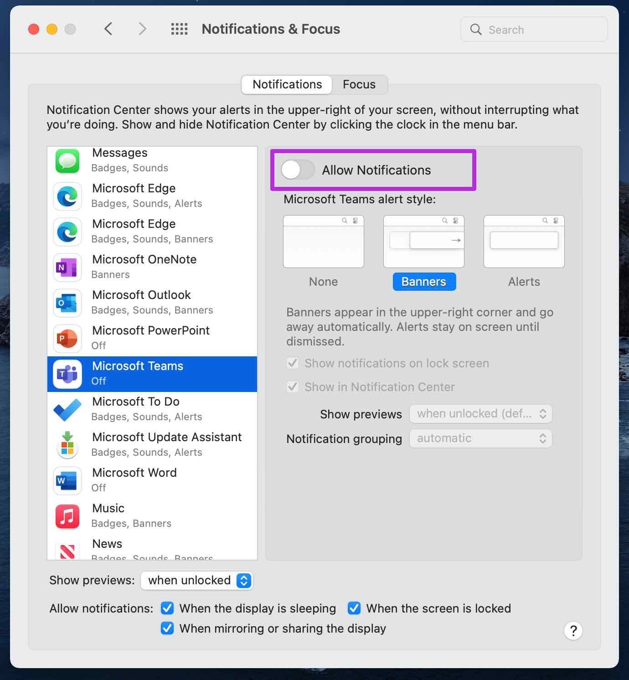Viewport: 629px width, 680px height.
Task: Click the Microsoft Update Assistant icon
Action: (67, 445)
